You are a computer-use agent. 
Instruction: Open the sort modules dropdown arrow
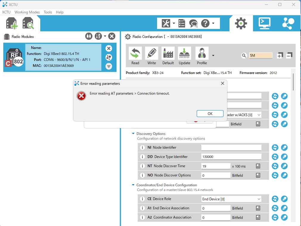(x=105, y=36)
